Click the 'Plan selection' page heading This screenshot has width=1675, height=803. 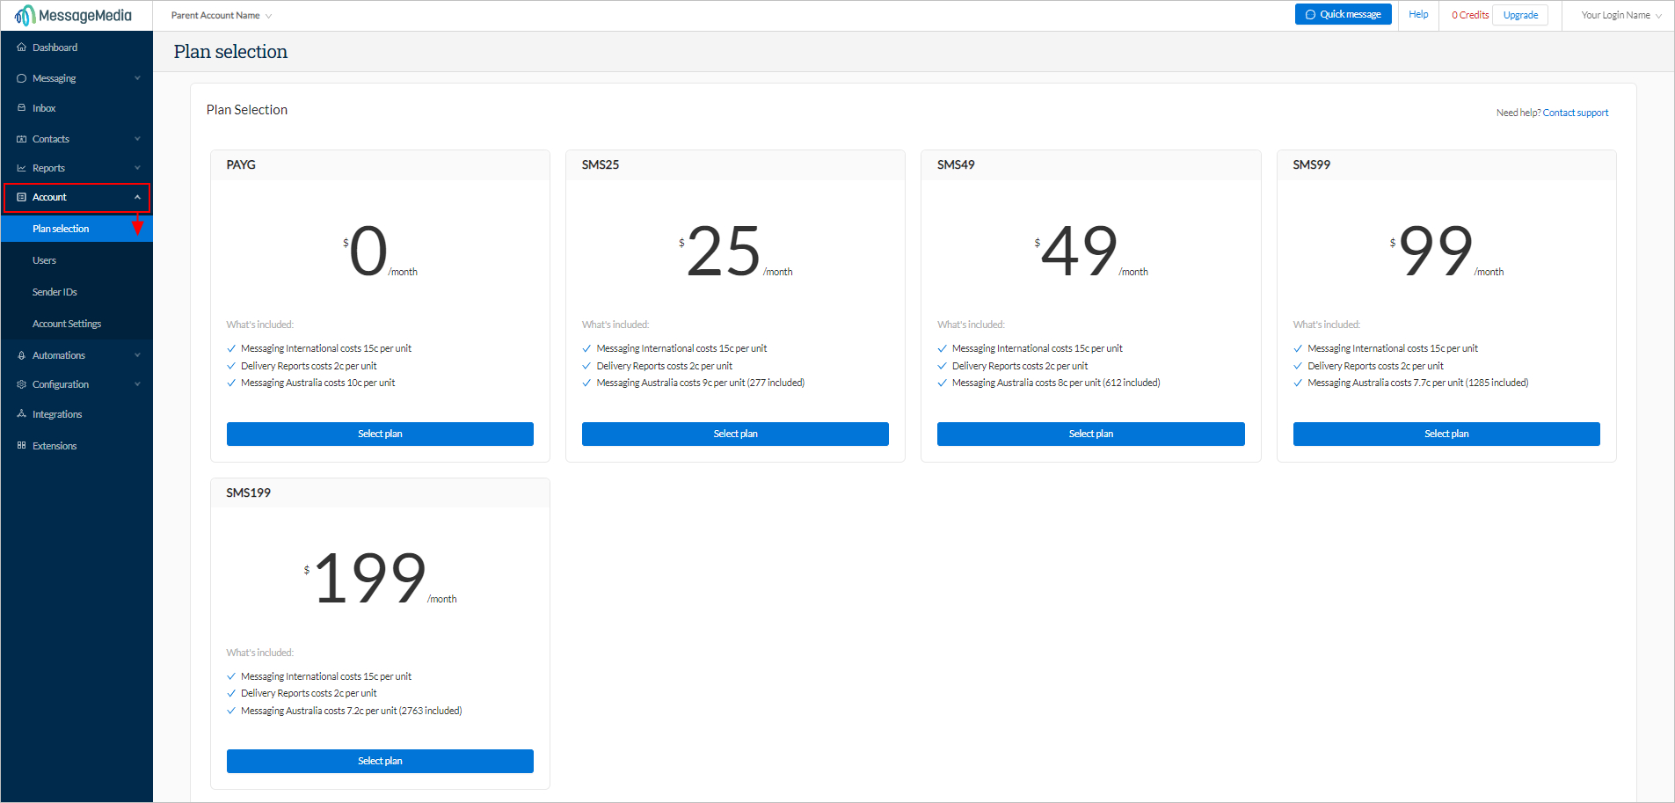(x=230, y=52)
